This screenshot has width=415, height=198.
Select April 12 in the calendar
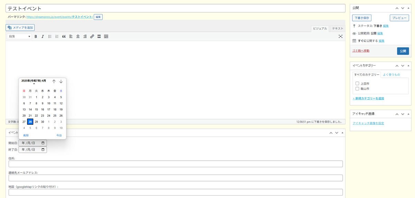pos(61,103)
